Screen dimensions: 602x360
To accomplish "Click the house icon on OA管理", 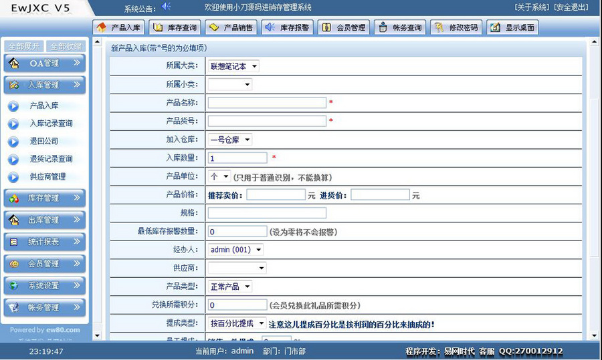I will tap(14, 63).
